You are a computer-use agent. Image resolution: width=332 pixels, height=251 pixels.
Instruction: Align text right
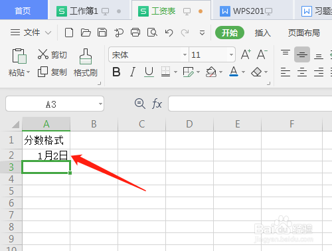pyautogui.click(x=319, y=72)
